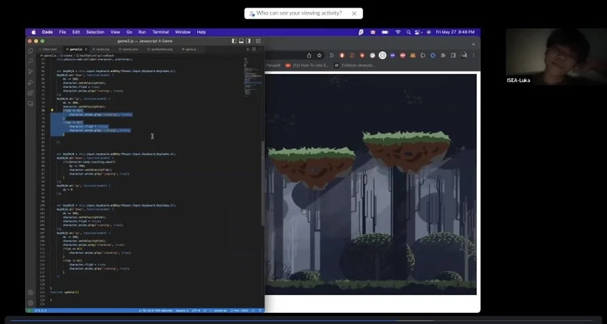Open the Manage gear icon in activity bar
607x324 pixels.
pos(30,303)
